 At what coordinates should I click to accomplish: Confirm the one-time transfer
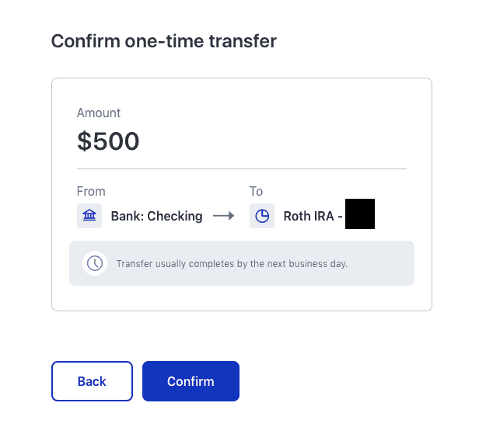(x=191, y=381)
